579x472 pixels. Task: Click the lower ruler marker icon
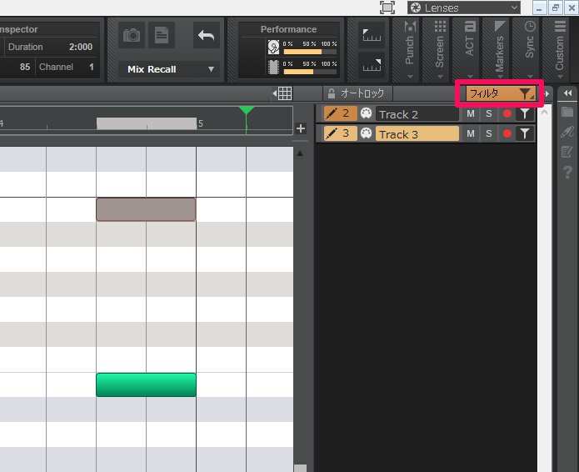372,65
